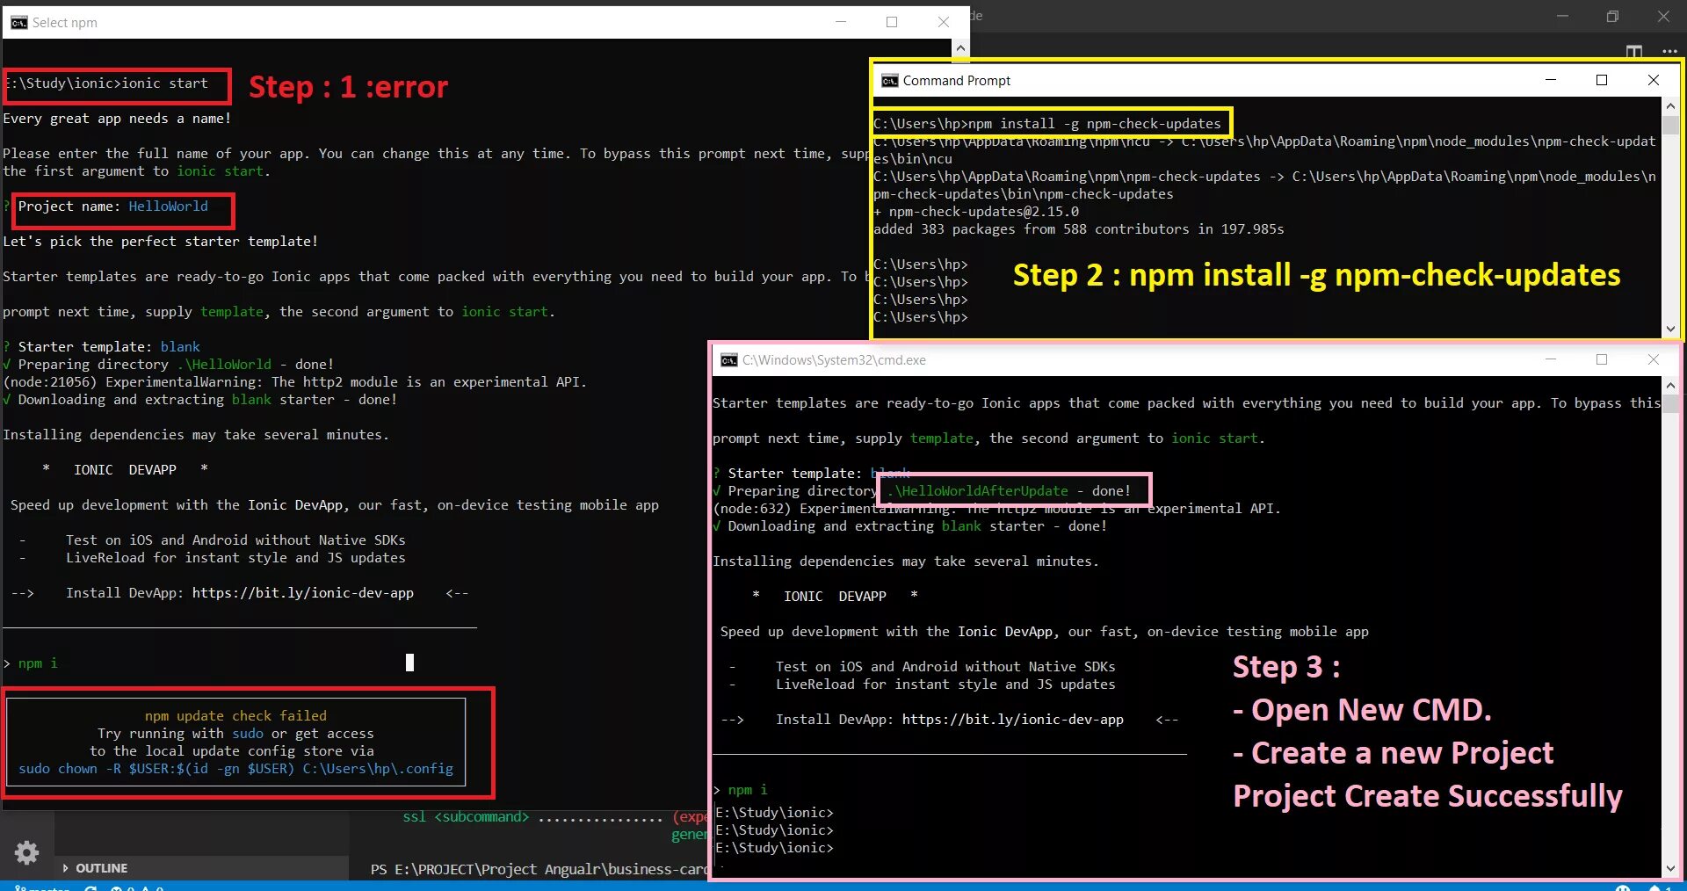The height and width of the screenshot is (891, 1687).
Task: Click the scroll up arrow in Select npm window
Action: pyautogui.click(x=960, y=48)
